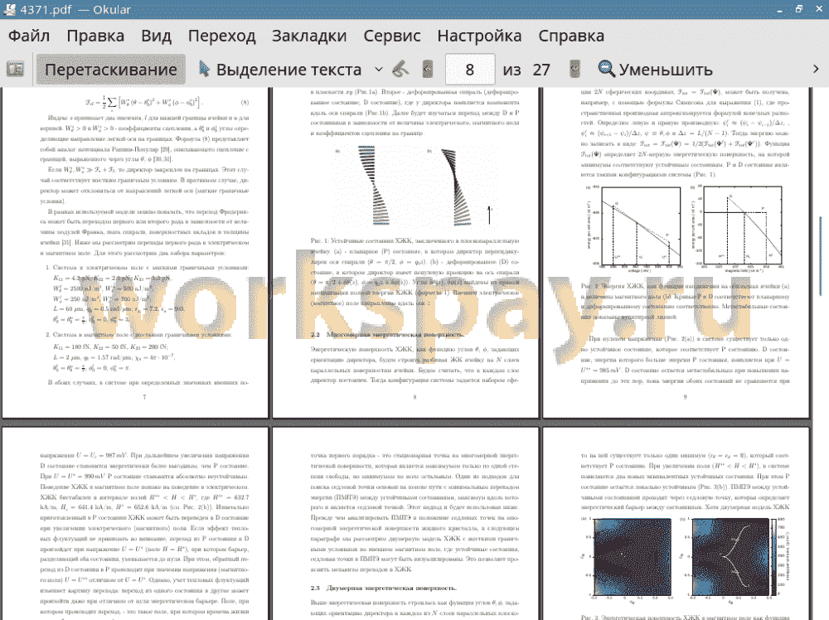The height and width of the screenshot is (620, 829).
Task: Open the Справка menu
Action: [x=571, y=36]
